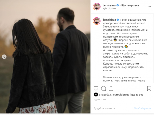Click the jamalajaaa username in the caption
The width and height of the screenshot is (154, 115).
click(x=109, y=20)
